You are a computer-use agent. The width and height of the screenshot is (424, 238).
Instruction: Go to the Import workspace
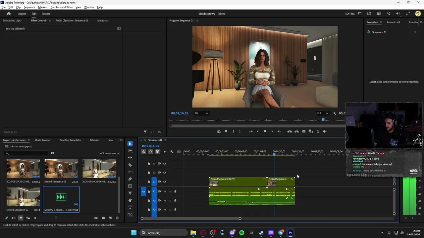(22, 14)
